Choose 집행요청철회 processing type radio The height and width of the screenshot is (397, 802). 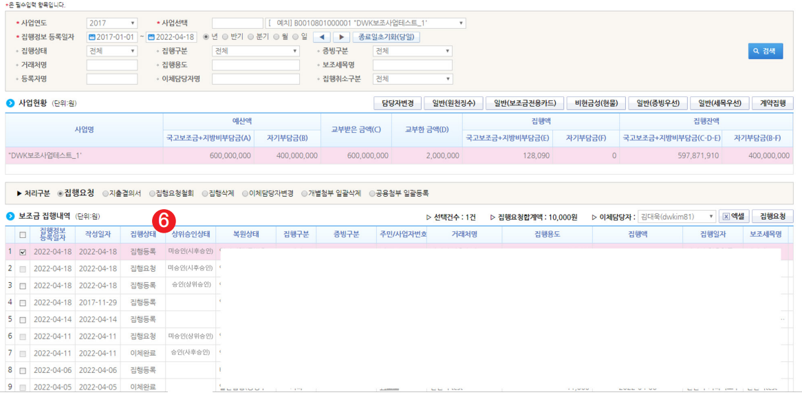pos(152,194)
